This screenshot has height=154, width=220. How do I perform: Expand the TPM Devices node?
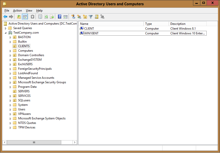(x=10, y=128)
